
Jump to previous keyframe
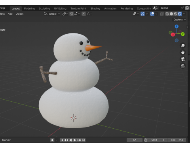coord(66,140)
